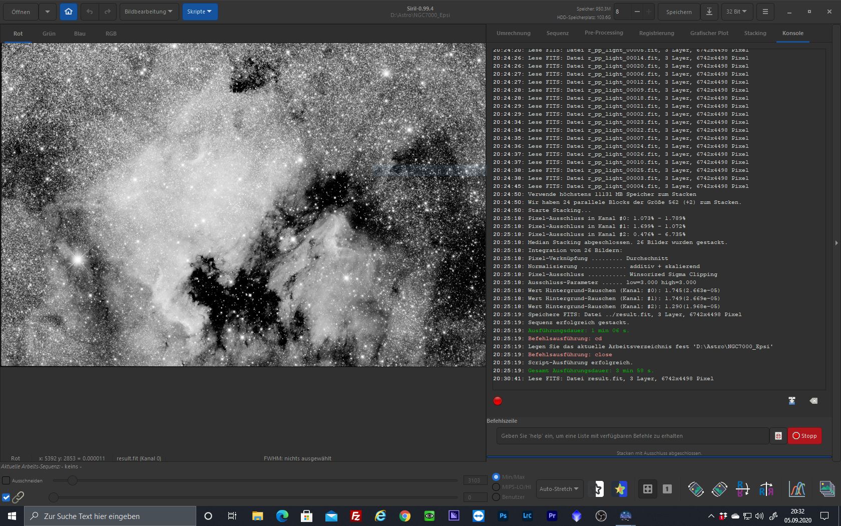Click the icon next to Stopp button
This screenshot has width=841, height=526.
click(x=778, y=436)
